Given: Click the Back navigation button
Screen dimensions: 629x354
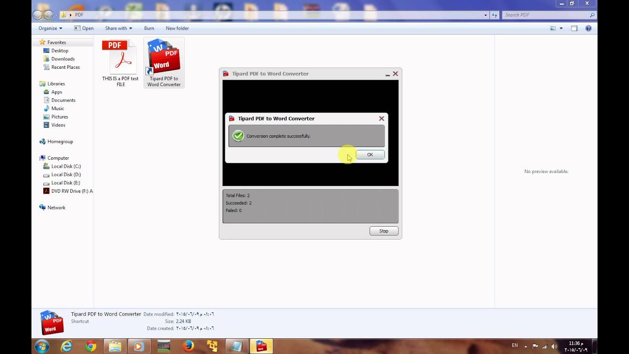Looking at the screenshot, I should pos(38,15).
